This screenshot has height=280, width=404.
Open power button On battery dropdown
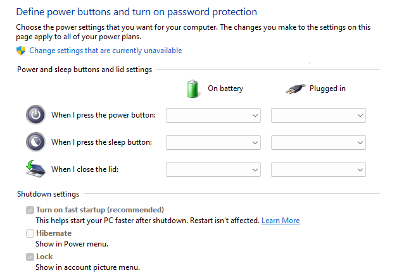coord(213,115)
